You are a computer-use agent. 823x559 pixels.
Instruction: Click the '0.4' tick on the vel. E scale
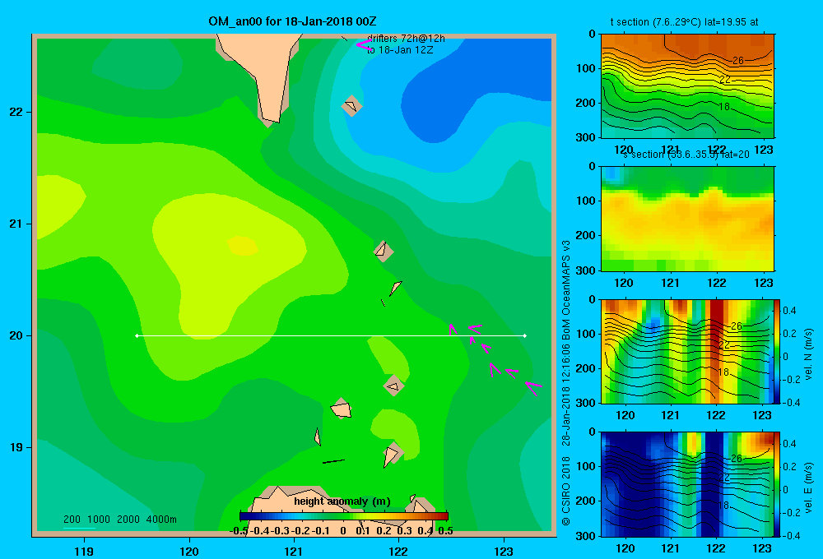pyautogui.click(x=789, y=444)
